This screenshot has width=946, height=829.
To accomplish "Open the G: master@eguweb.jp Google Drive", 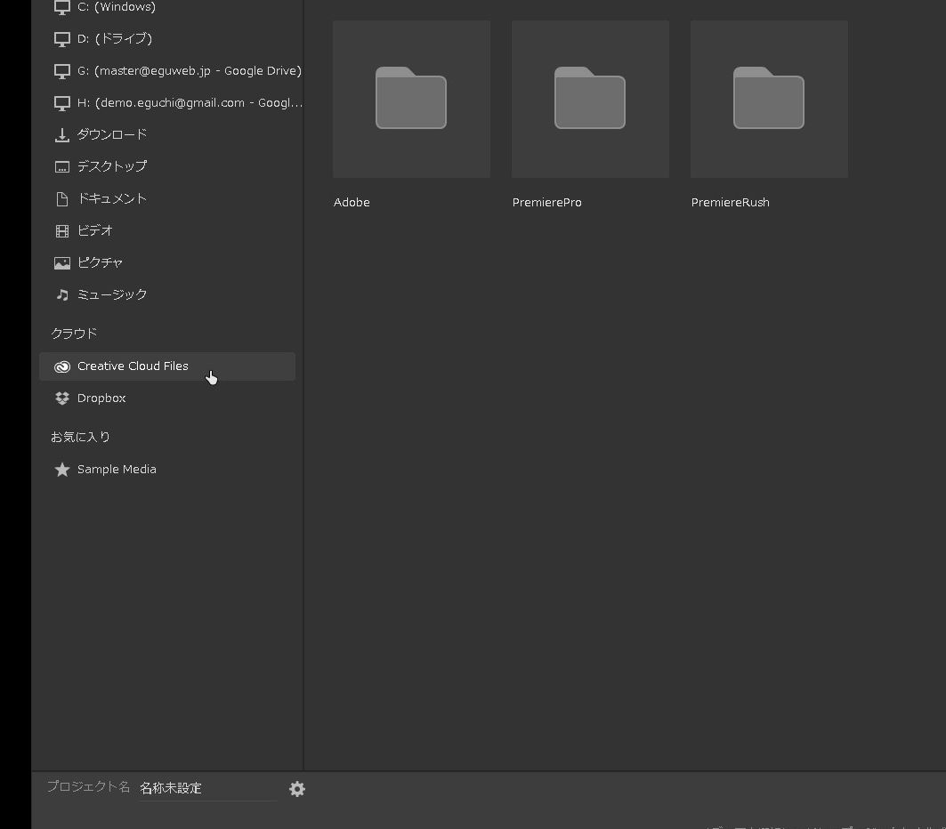I will coord(189,71).
